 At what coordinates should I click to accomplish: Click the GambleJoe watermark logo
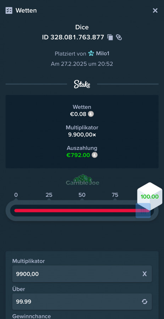pyautogui.click(x=83, y=180)
